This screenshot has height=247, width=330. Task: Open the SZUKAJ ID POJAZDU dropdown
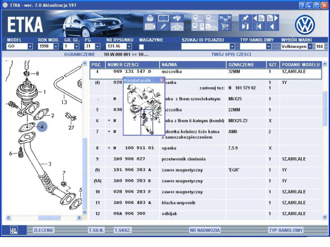click(232, 46)
